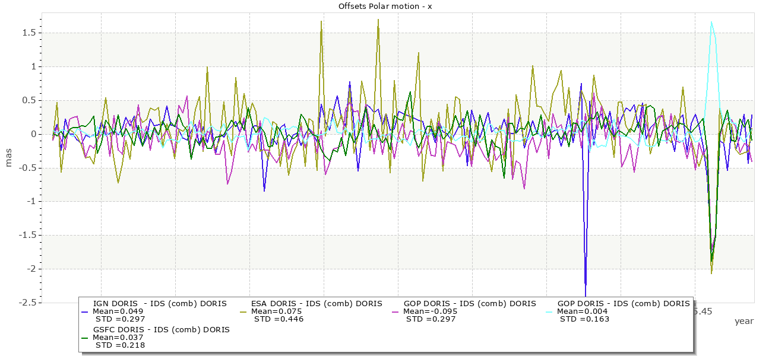Click the green GSFC DORIS legend line marker

pyautogui.click(x=84, y=338)
